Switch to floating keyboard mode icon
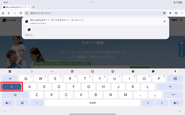 pos(113,71)
